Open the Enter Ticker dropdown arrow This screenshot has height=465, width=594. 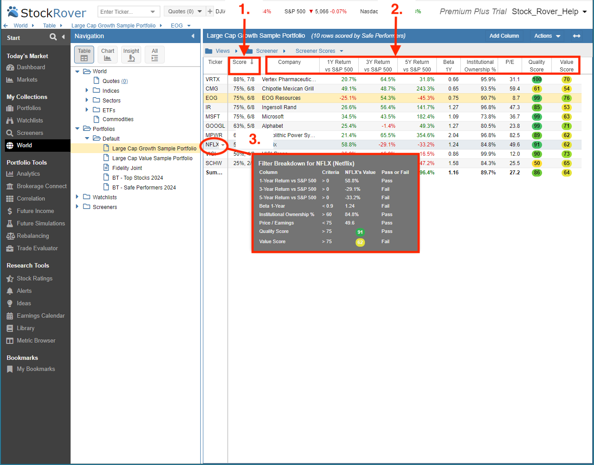153,12
